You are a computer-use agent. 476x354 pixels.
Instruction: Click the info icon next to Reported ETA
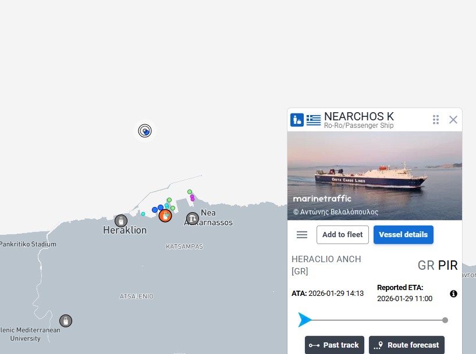point(454,294)
